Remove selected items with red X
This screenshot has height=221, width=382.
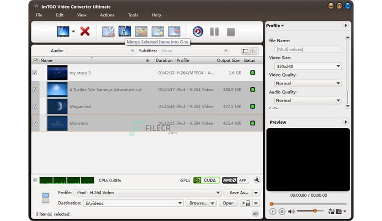coord(85,32)
